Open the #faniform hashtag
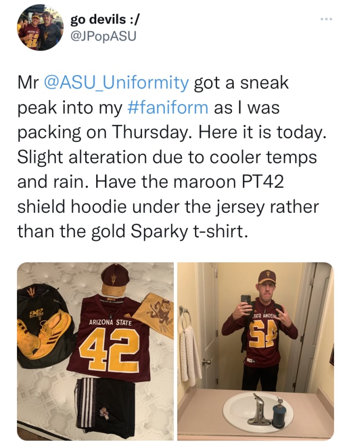The height and width of the screenshot is (442, 351). 168,107
